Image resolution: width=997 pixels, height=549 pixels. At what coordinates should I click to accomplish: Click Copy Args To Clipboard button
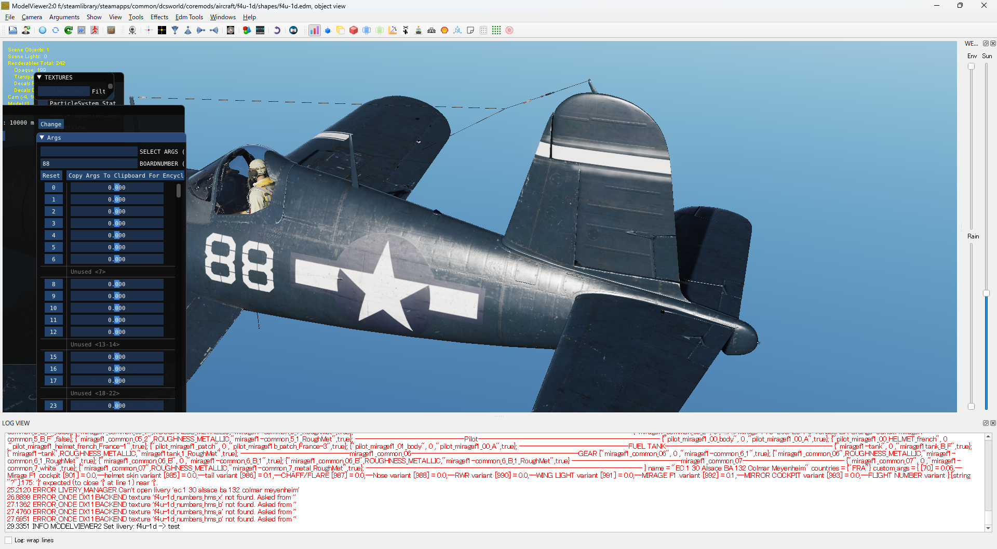pos(126,176)
